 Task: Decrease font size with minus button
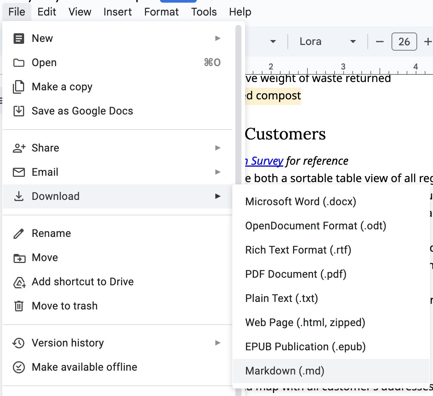(x=380, y=42)
